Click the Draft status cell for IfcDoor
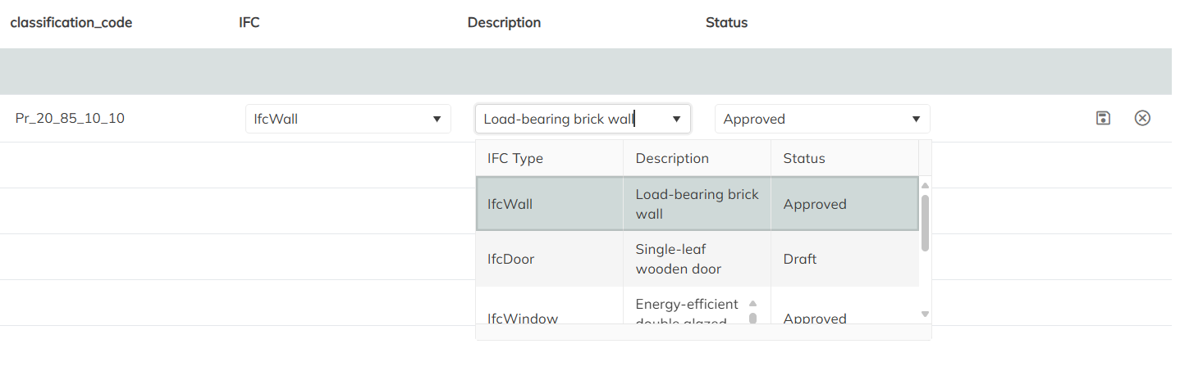Screen dimensions: 1180x371 coord(800,259)
